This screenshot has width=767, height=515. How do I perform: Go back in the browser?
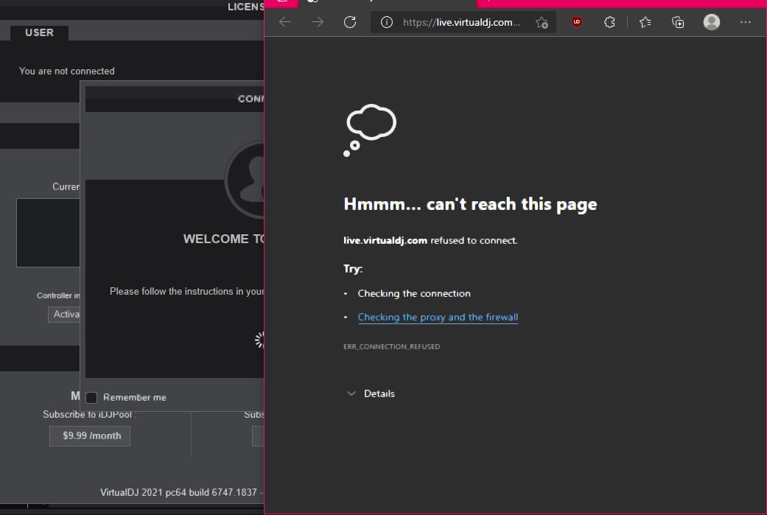284,22
